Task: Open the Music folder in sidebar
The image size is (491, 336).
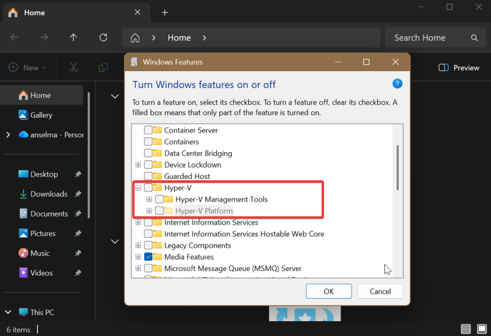Action: coord(40,253)
